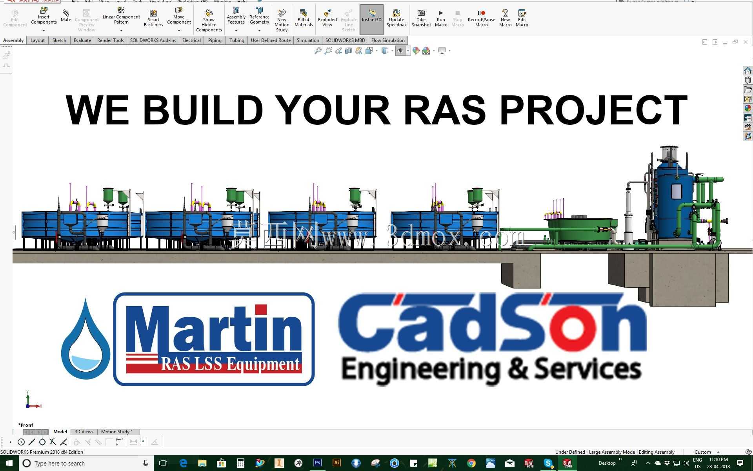Select the Circle sketch tool in bottom toolbar
Screen dimensions: 753x471
tap(21, 442)
